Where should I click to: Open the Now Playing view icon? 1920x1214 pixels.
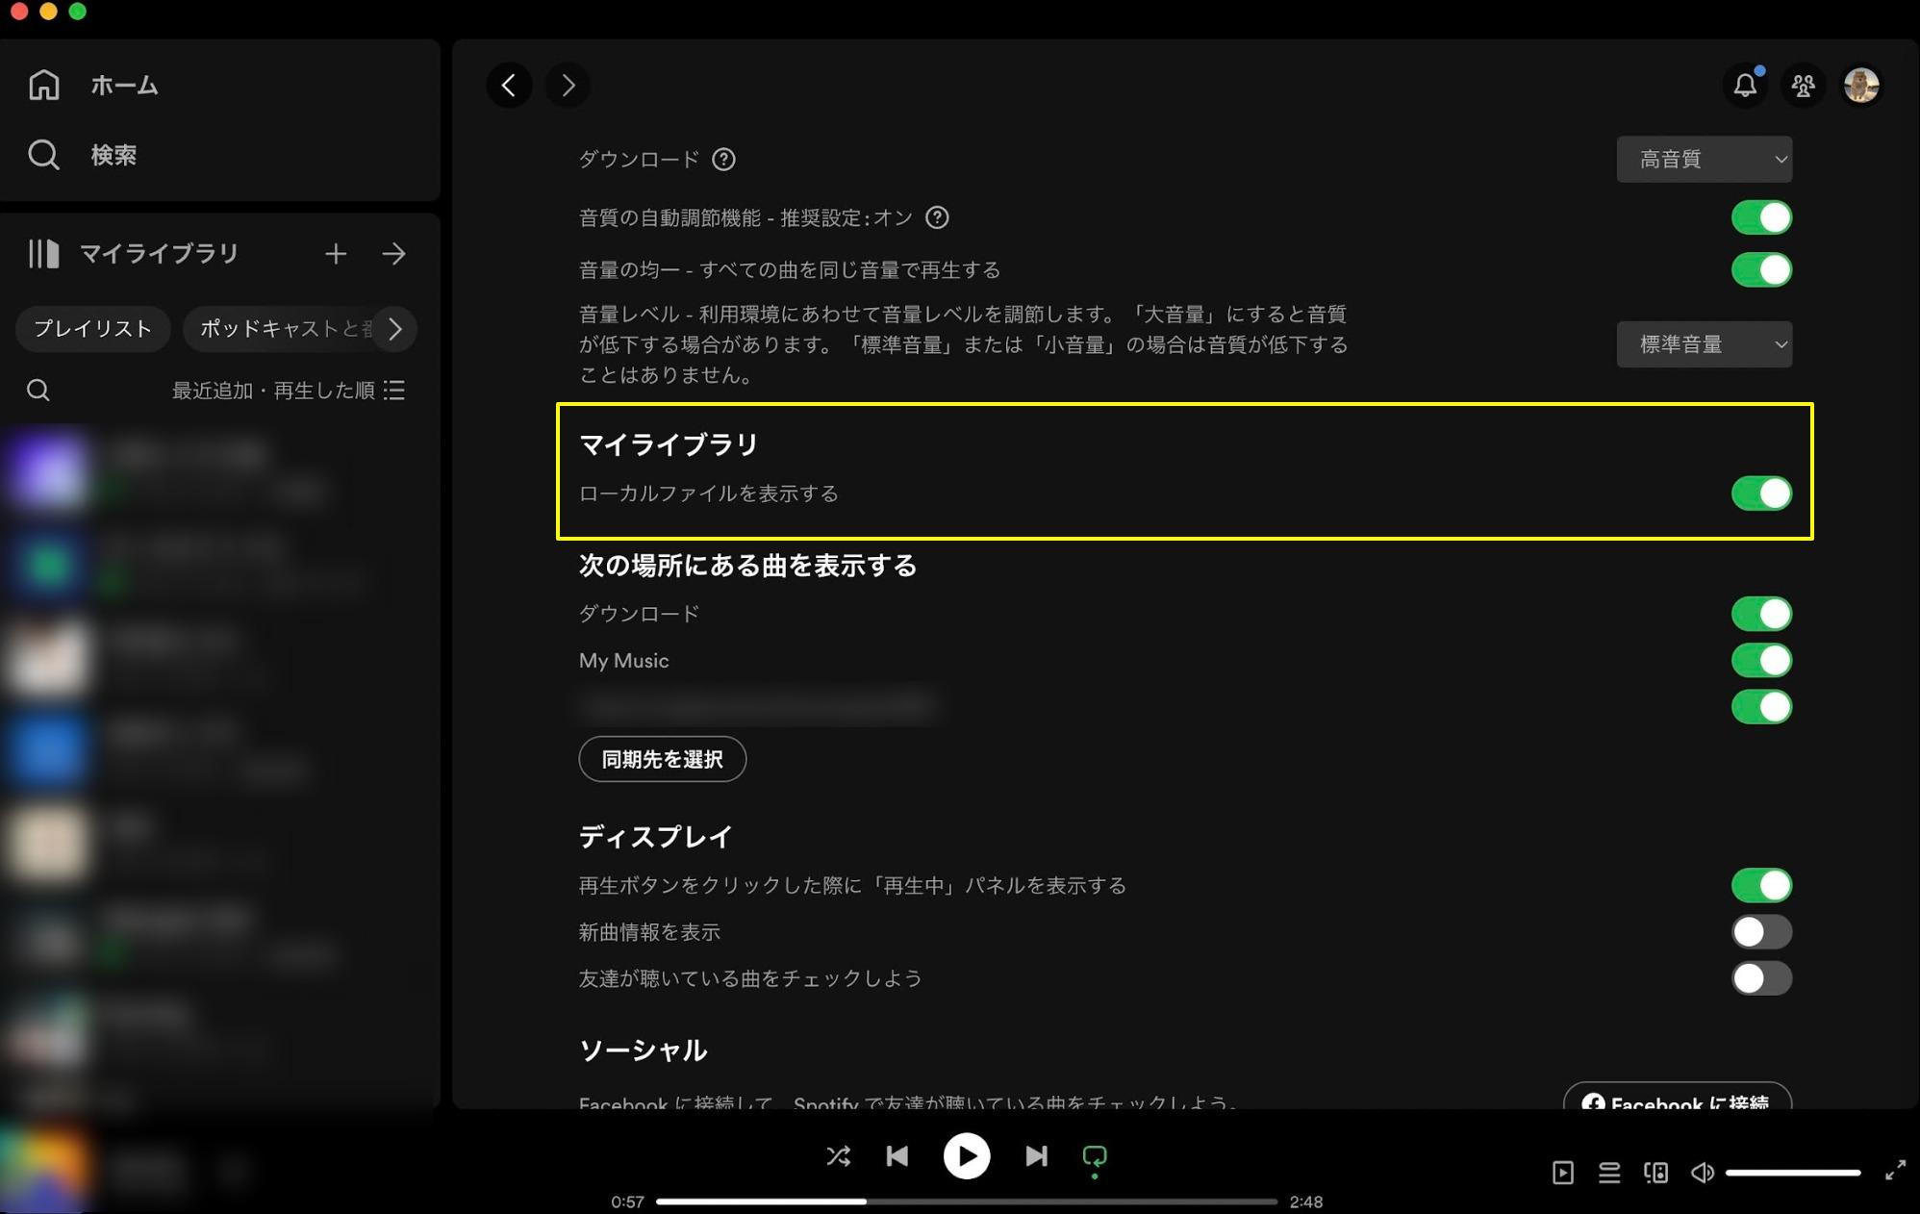coord(1563,1173)
